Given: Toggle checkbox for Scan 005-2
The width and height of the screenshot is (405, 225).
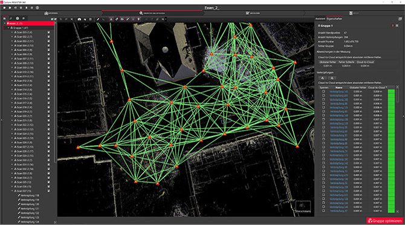Looking at the screenshot, I should [x=48, y=50].
